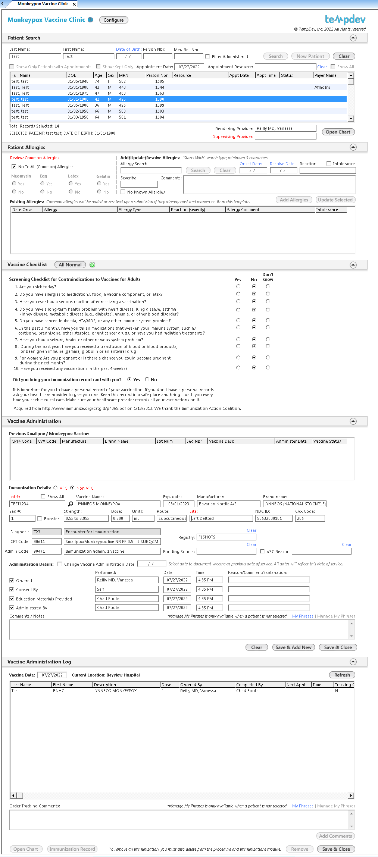
Task: Click the lot number magnifier search icon
Action: click(x=71, y=504)
